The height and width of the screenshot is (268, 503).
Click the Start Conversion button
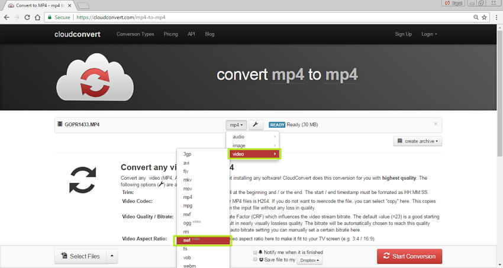click(410, 256)
